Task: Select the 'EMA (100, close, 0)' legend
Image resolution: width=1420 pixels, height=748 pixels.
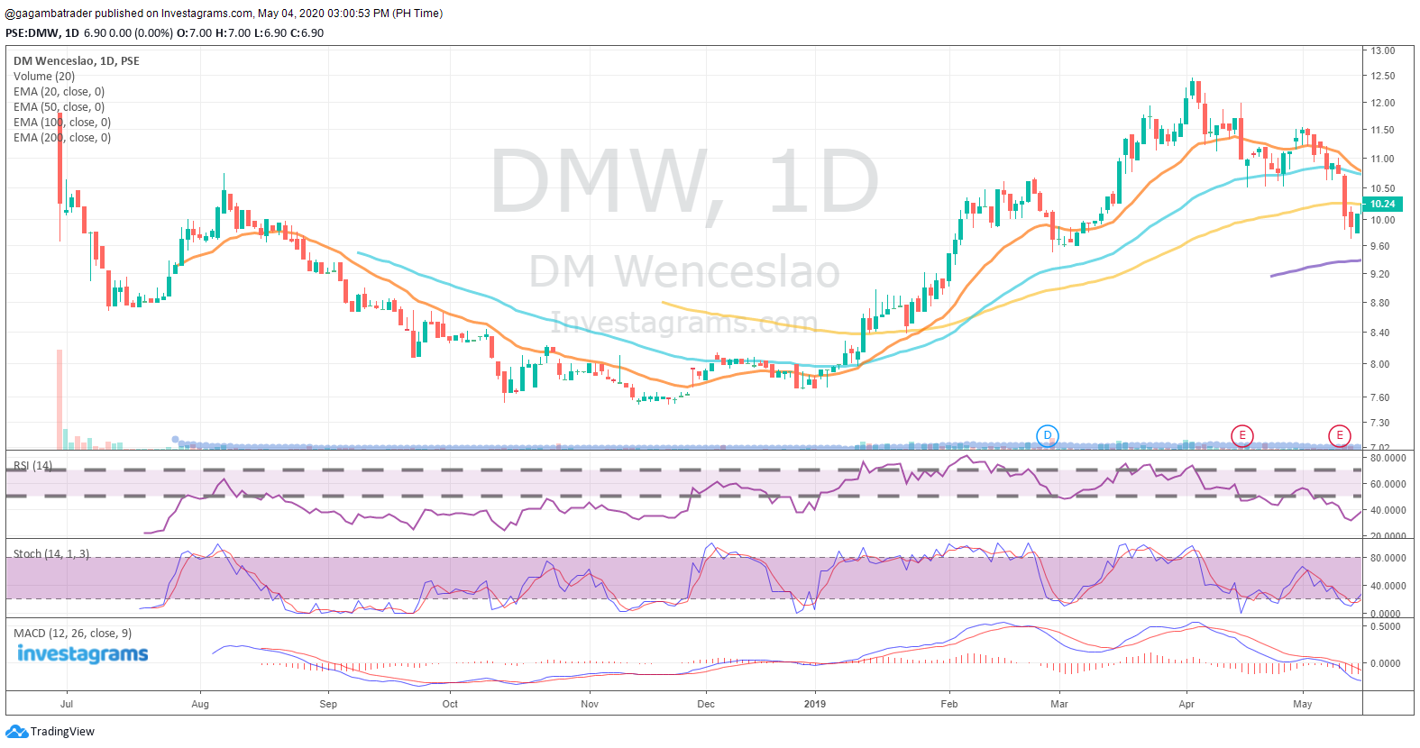Action: 62,123
